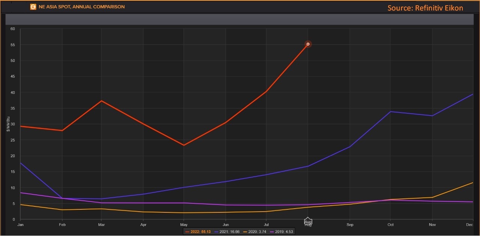Toggle the 2021: 16.66 legend series
The height and width of the screenshot is (236, 480).
tap(226, 232)
